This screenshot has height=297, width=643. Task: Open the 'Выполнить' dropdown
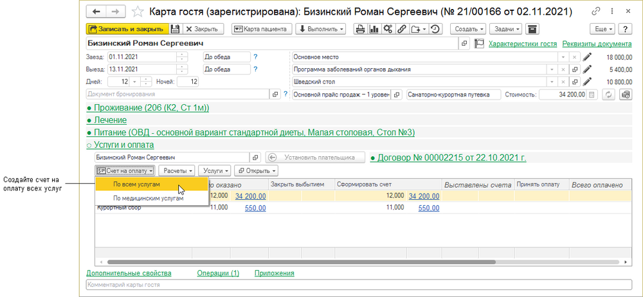tap(320, 29)
